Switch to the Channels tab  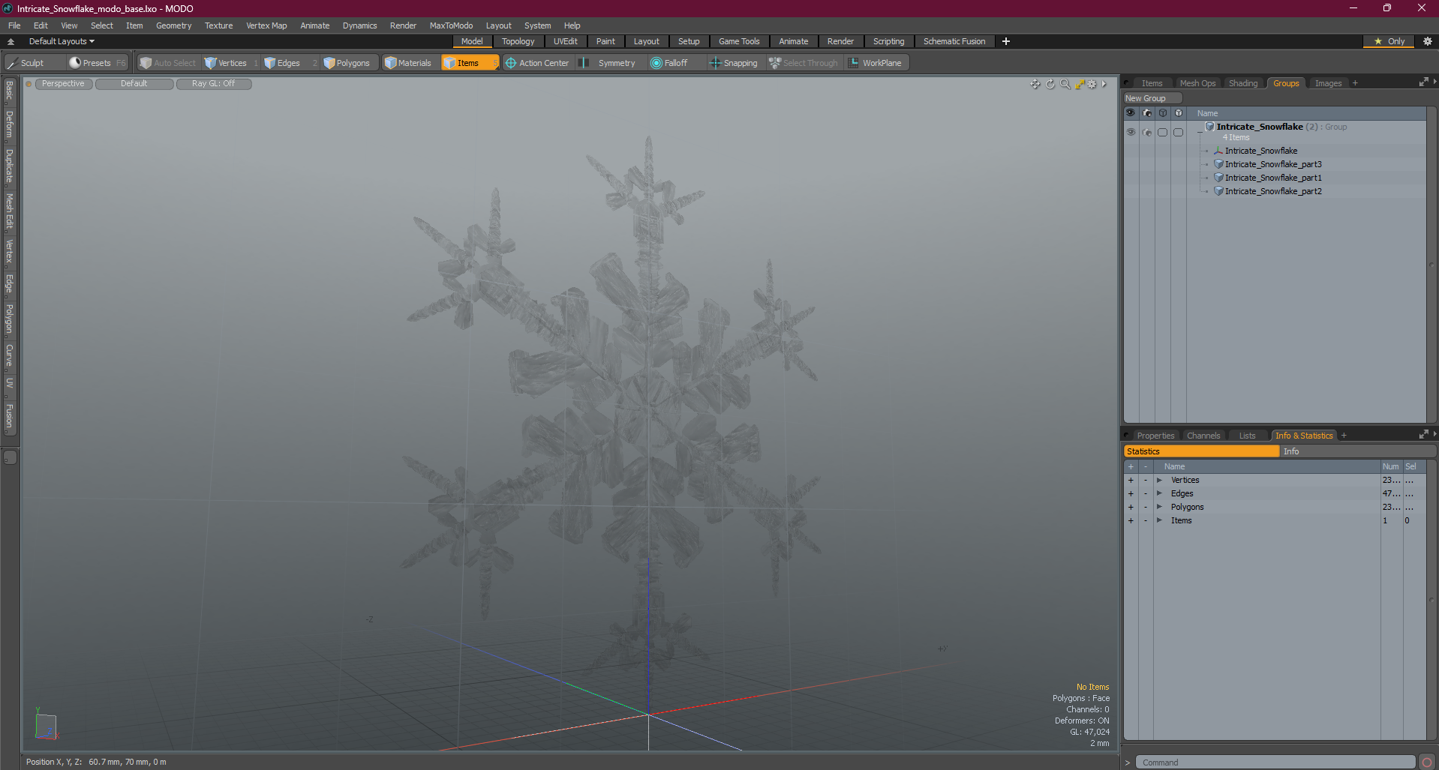point(1203,436)
